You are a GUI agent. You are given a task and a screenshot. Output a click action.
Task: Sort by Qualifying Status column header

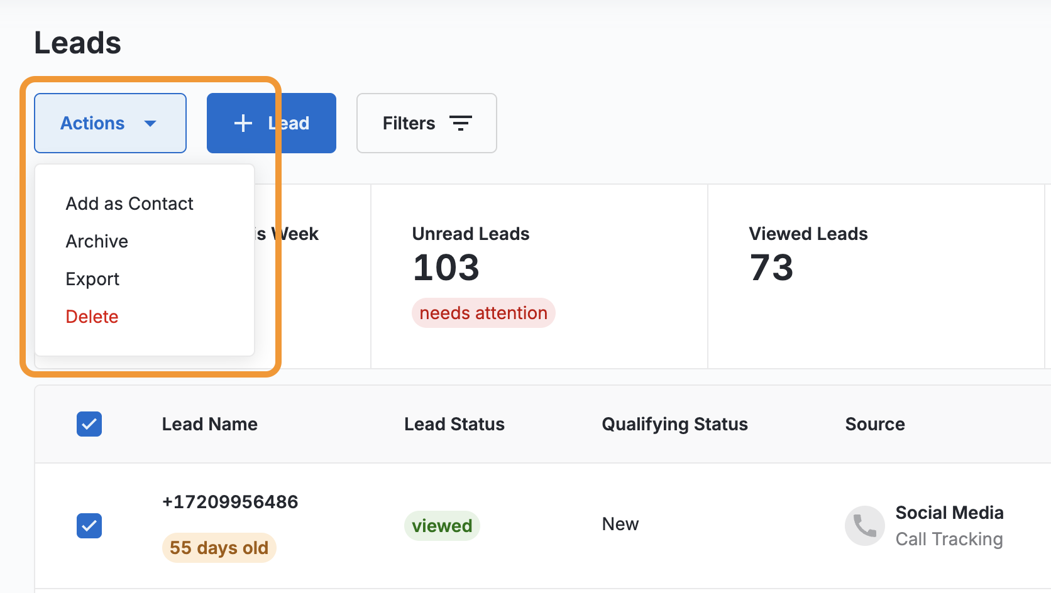(x=674, y=424)
